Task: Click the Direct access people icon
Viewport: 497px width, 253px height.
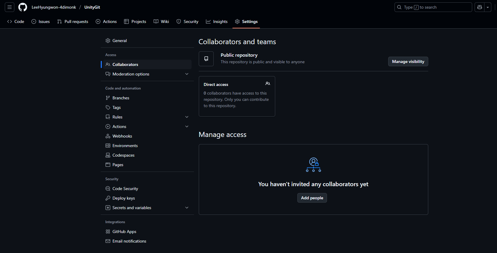Action: 268,84
